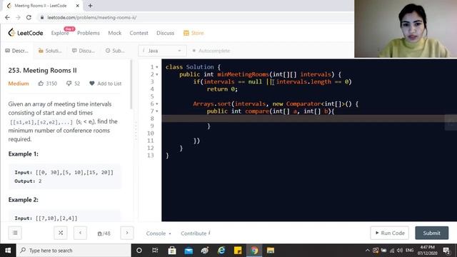457x257 pixels.
Task: Go to next problem arrow
Action: pos(127,233)
